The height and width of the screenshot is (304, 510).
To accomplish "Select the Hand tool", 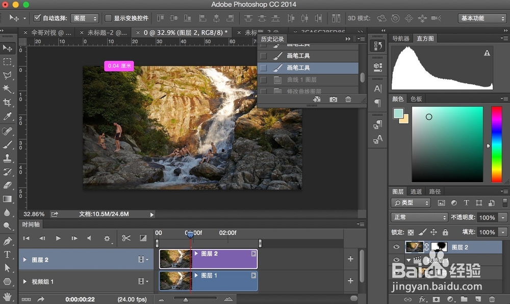I will click(7, 296).
